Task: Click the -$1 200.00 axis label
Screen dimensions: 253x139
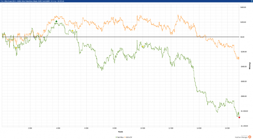Action: coord(244,126)
